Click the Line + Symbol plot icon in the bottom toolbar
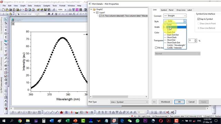 click(57, 112)
